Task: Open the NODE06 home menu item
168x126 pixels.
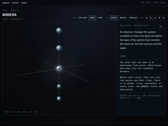Action: (x=6, y=3)
